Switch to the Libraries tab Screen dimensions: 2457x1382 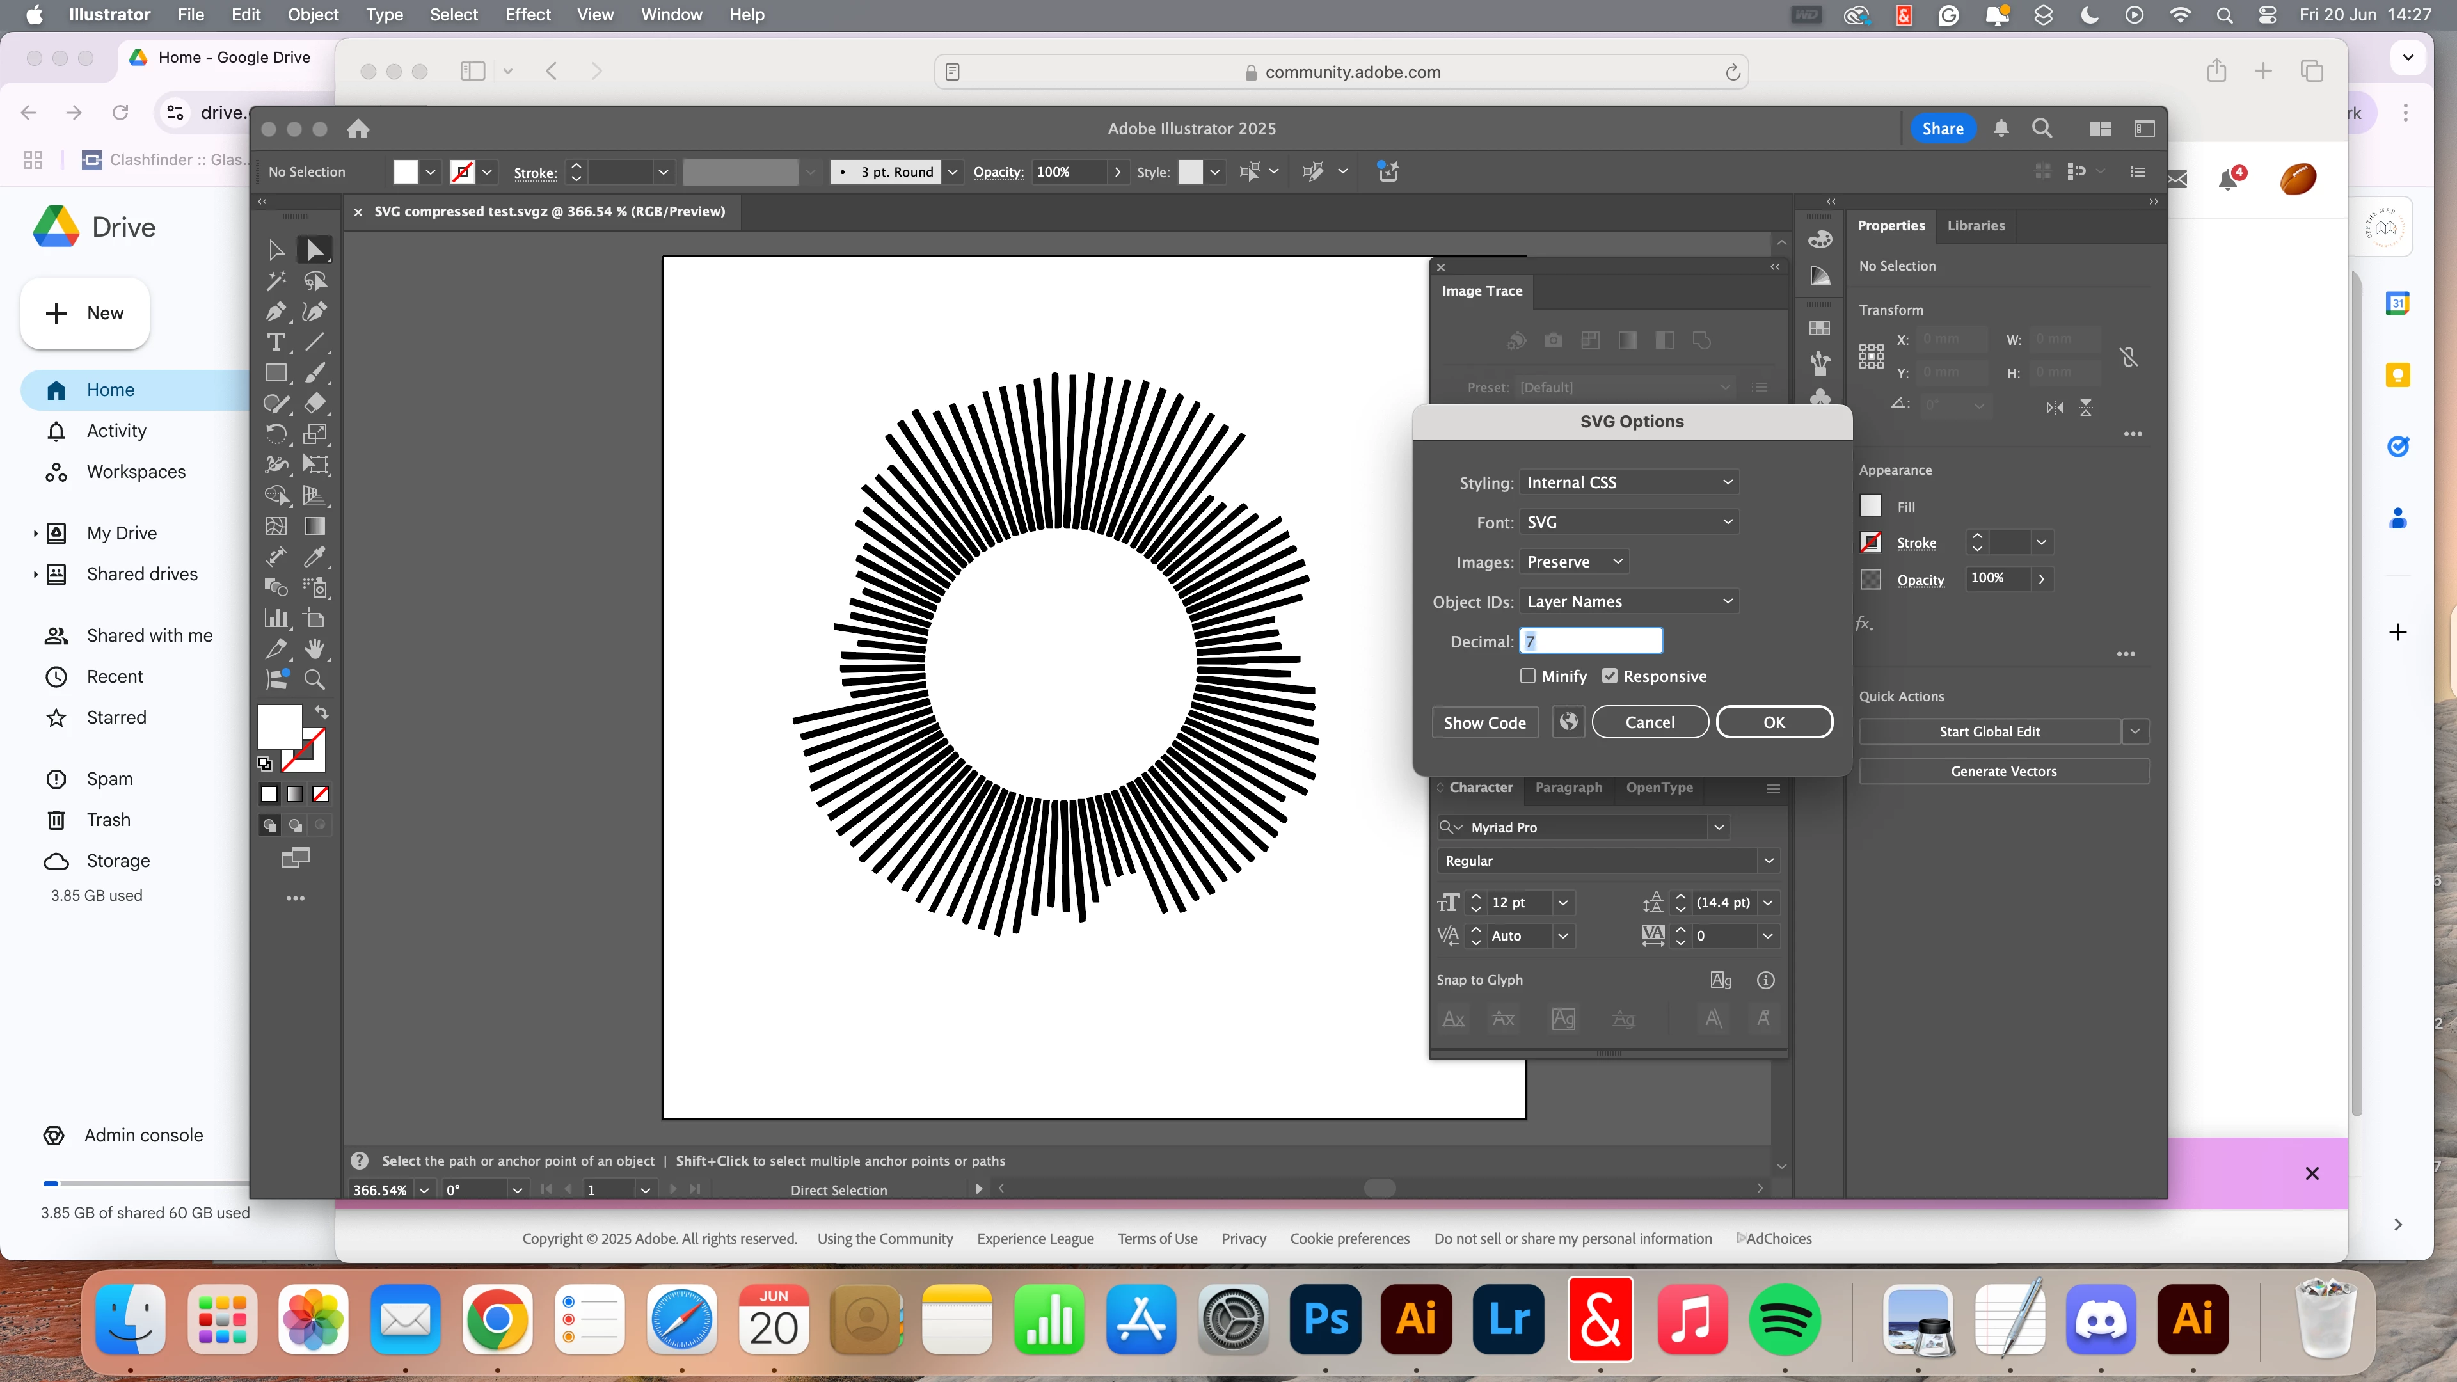point(1975,226)
